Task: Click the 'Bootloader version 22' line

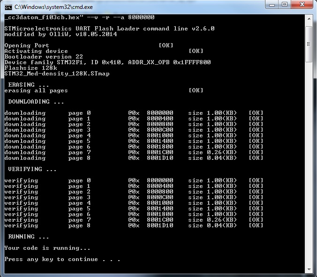Action: tap(43, 57)
